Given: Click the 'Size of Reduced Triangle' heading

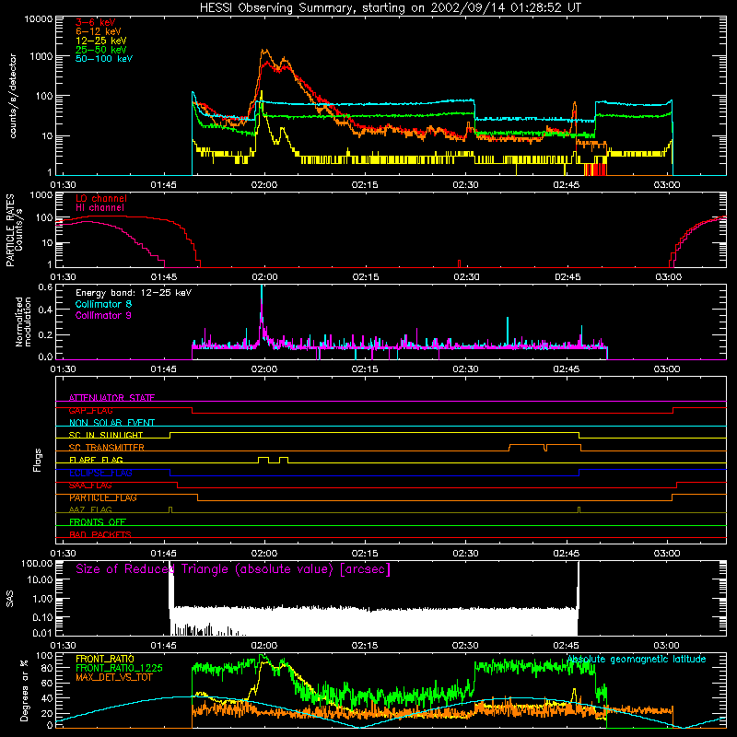Looking at the screenshot, I should pos(233,569).
